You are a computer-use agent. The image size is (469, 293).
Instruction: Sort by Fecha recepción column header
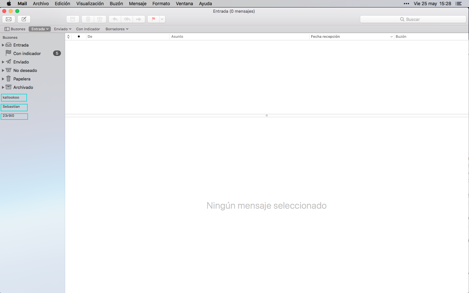(x=351, y=36)
